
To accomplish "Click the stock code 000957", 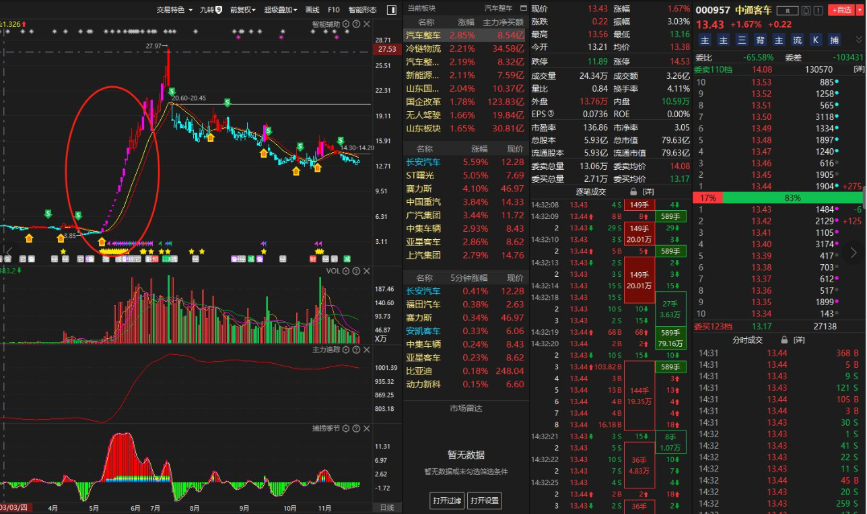I will click(x=712, y=10).
